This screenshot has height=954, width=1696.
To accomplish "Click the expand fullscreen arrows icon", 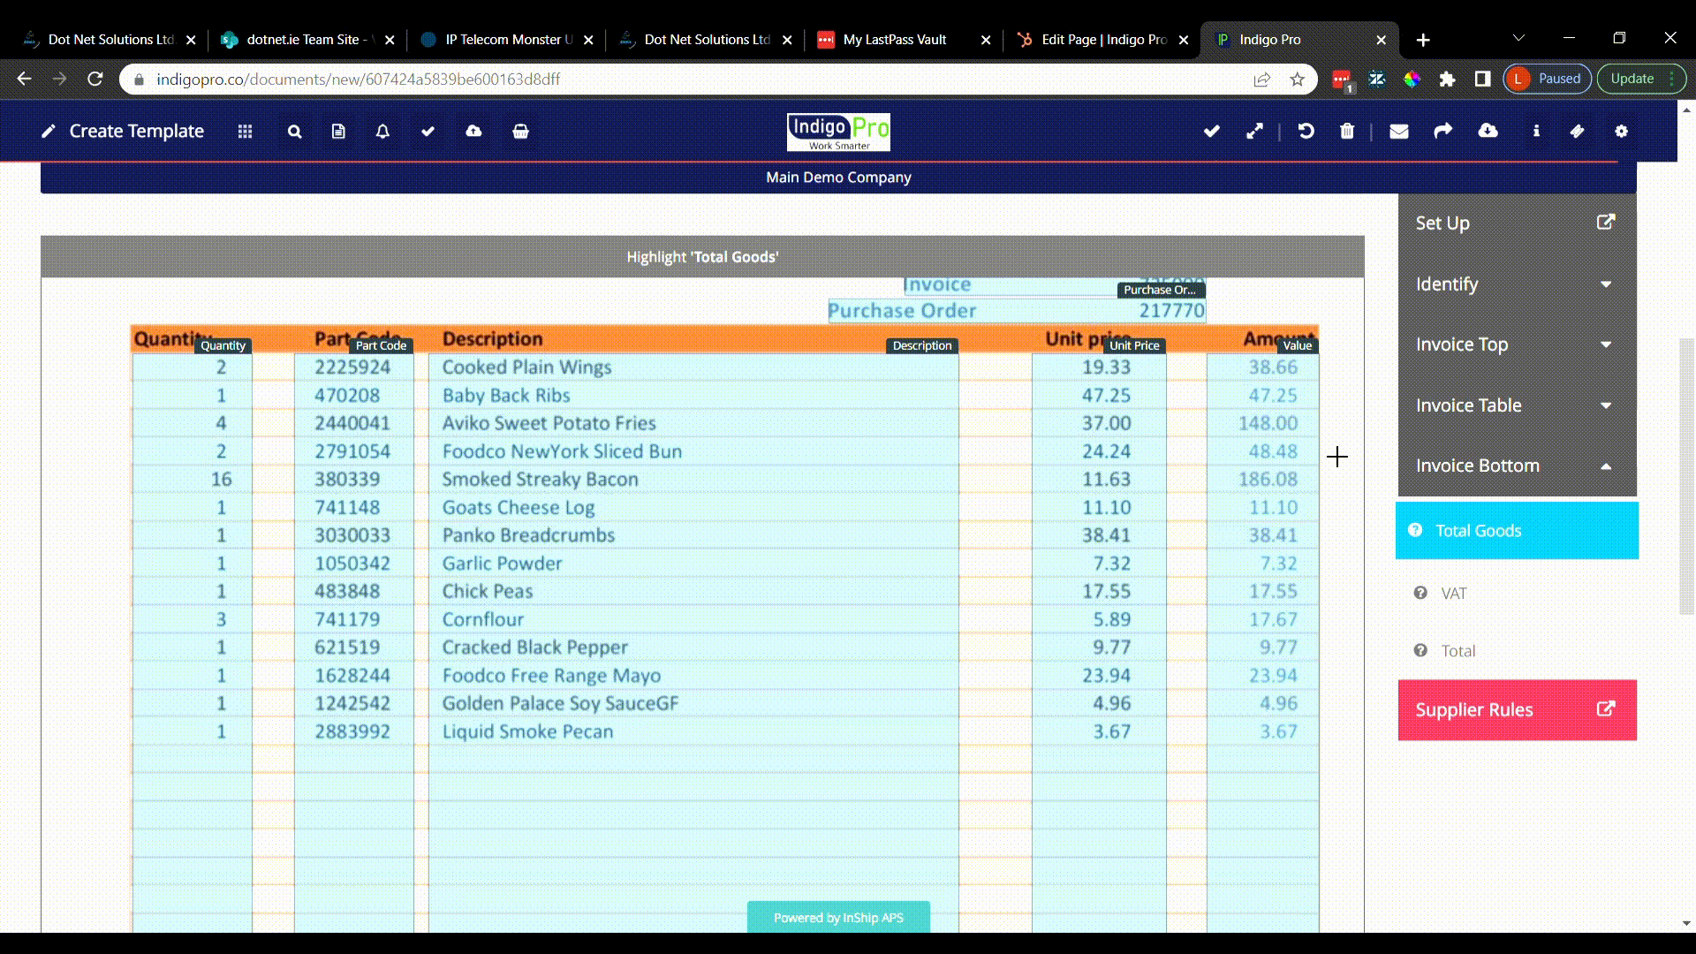I will [x=1254, y=131].
